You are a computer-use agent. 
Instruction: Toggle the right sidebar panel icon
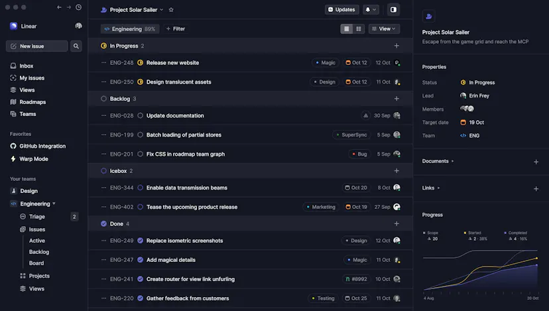[x=393, y=9]
